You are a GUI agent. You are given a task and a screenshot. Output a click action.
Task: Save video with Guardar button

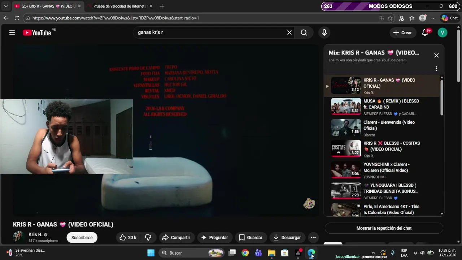[x=250, y=237]
